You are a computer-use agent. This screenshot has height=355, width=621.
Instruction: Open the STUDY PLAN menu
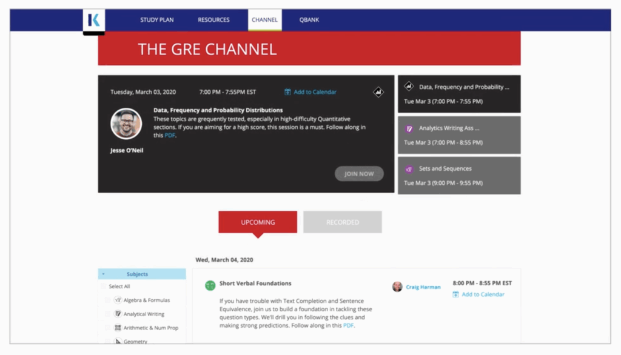click(x=156, y=19)
